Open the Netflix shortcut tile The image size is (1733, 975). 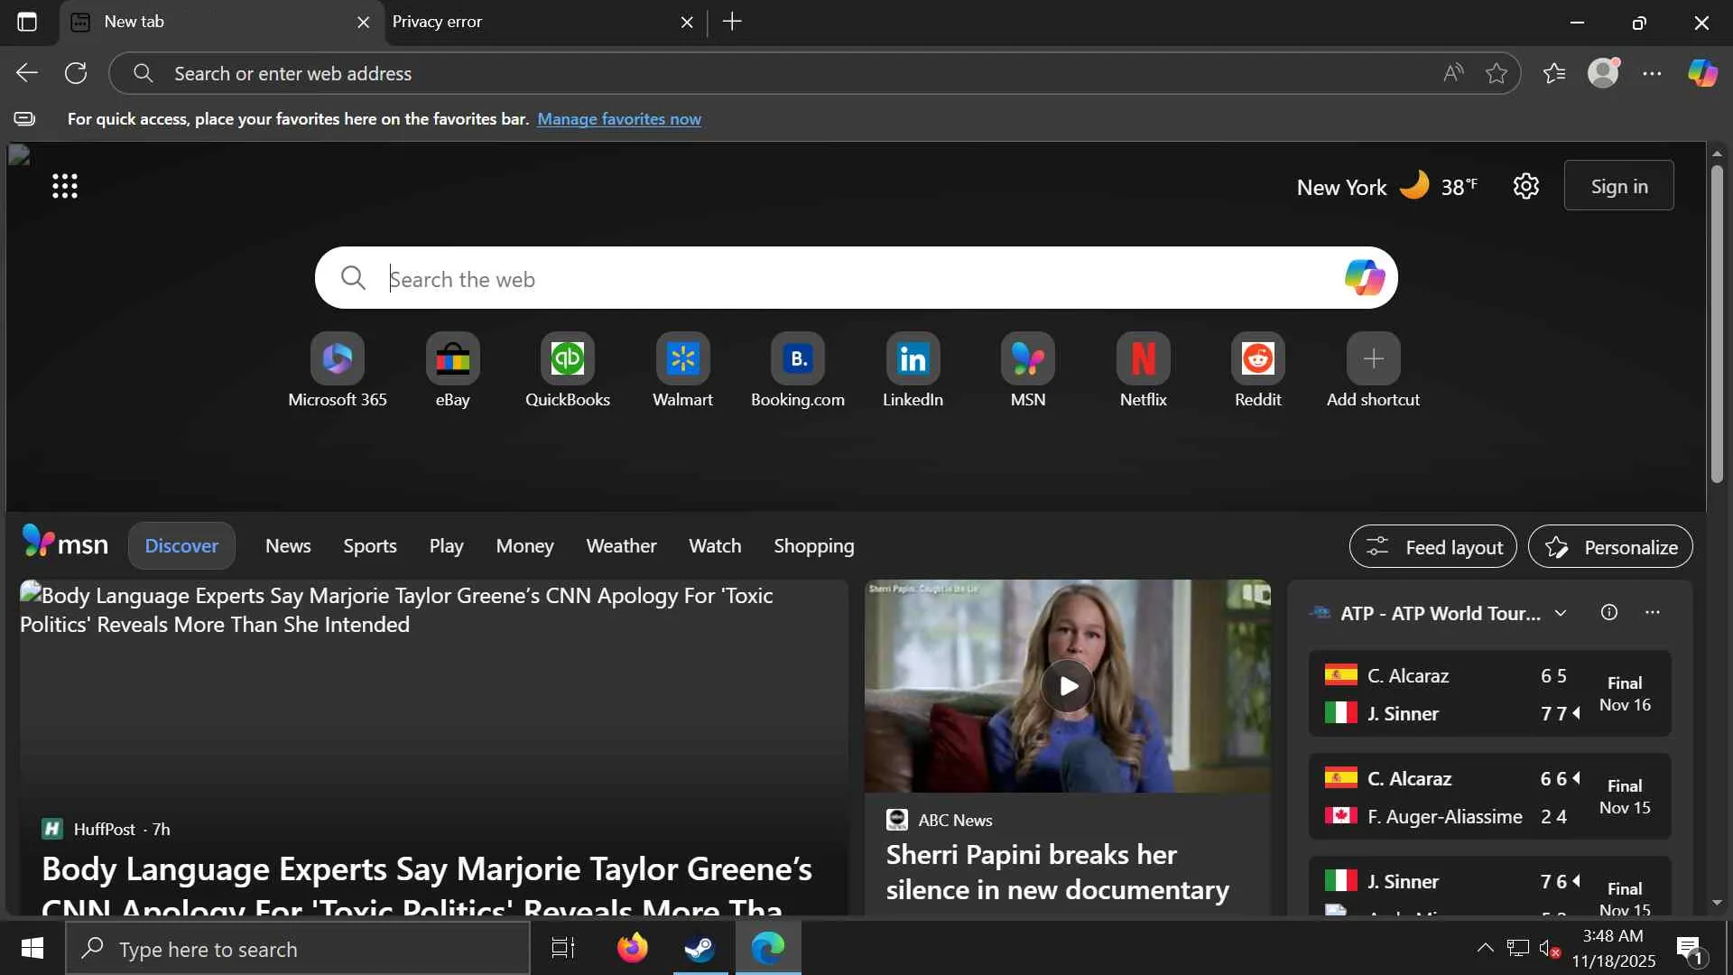tap(1143, 359)
